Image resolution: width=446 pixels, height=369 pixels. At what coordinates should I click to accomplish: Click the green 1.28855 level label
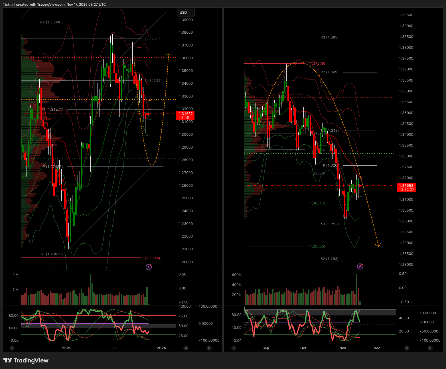click(x=317, y=246)
